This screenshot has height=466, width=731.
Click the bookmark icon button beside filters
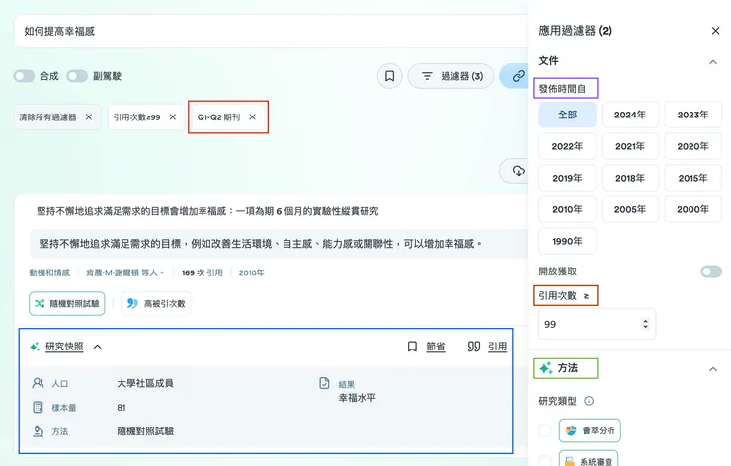(x=390, y=76)
